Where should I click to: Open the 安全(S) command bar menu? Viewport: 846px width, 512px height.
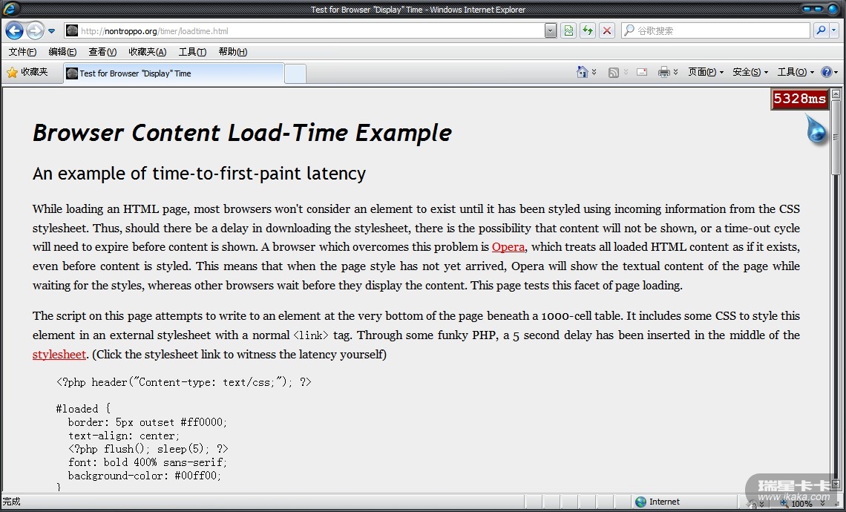coord(750,72)
